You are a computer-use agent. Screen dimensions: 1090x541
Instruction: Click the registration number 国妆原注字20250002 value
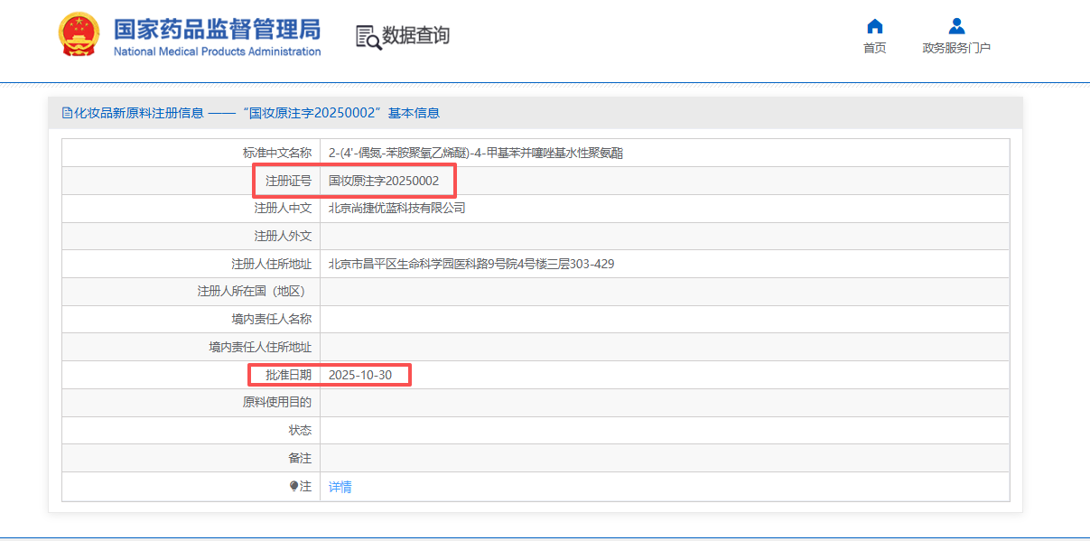click(384, 181)
